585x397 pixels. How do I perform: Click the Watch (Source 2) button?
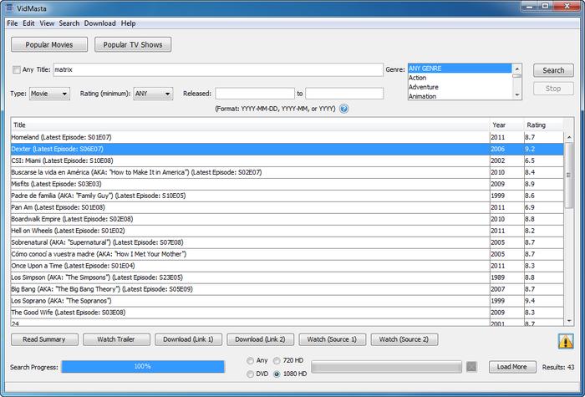point(404,339)
